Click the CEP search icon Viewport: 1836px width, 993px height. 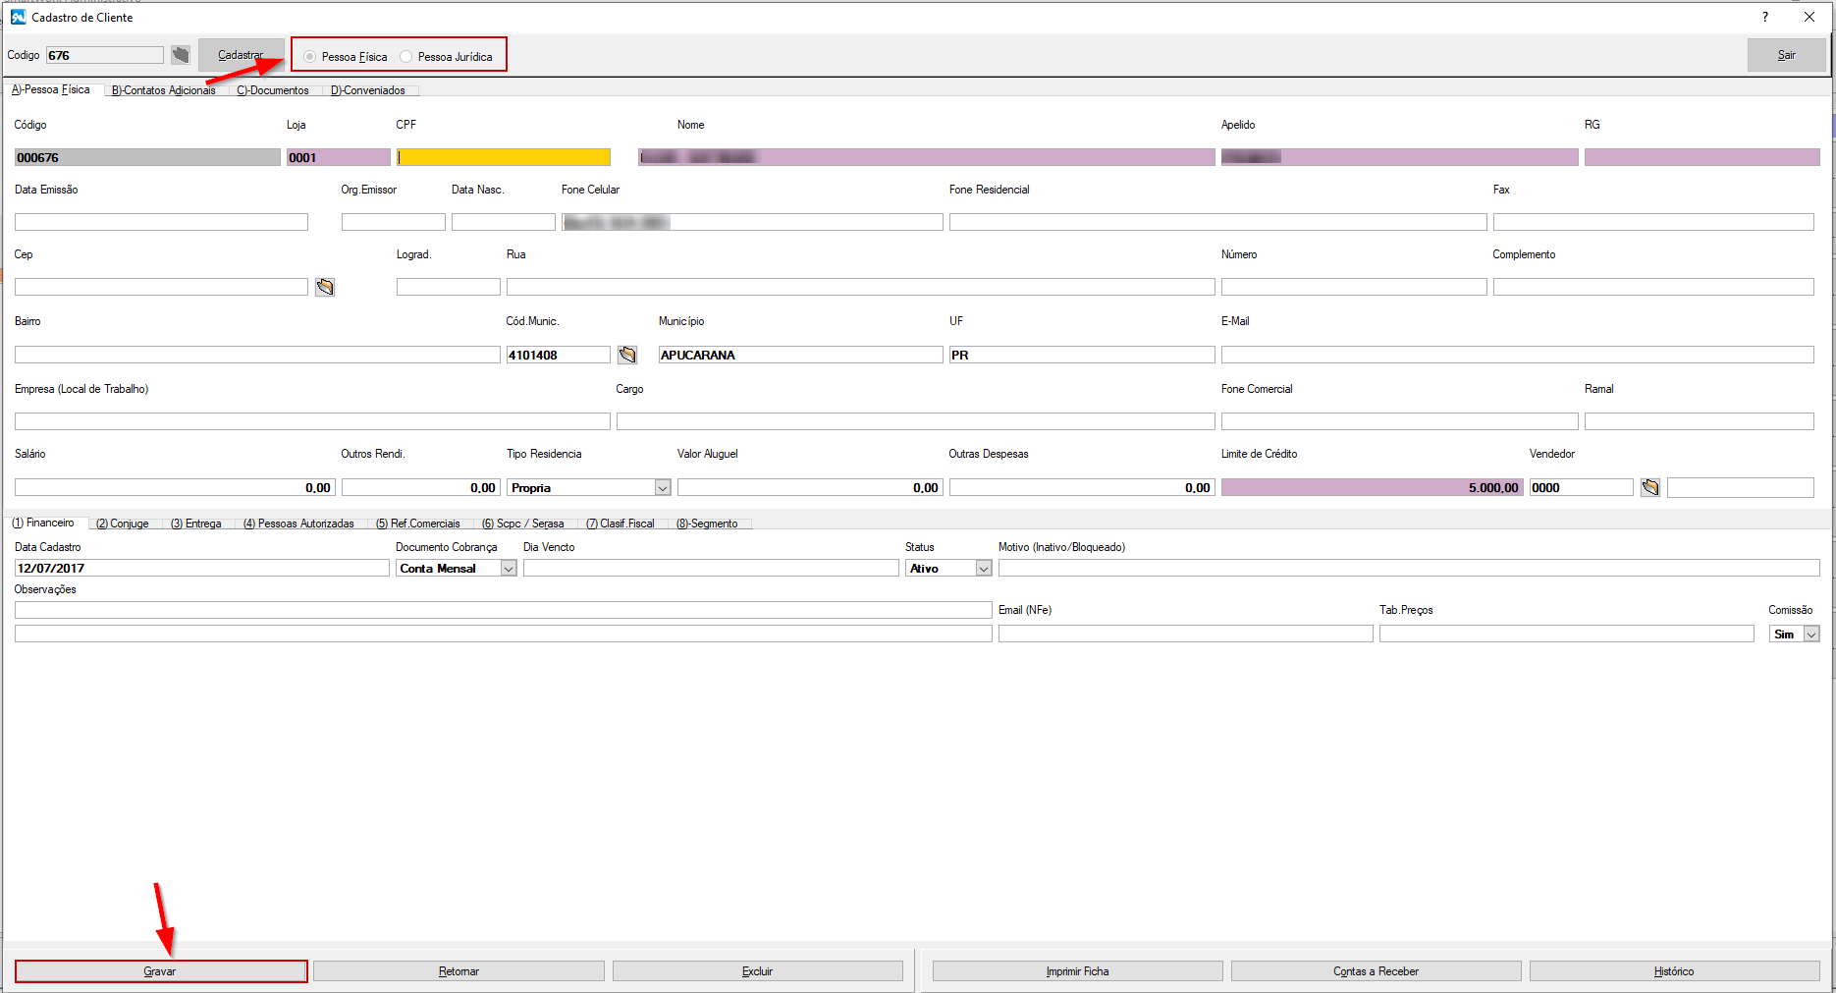(325, 287)
